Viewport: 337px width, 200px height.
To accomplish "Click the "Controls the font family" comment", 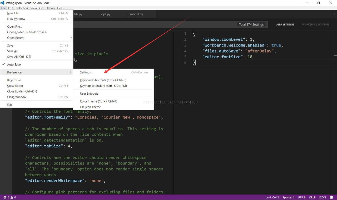I will click(x=58, y=111).
